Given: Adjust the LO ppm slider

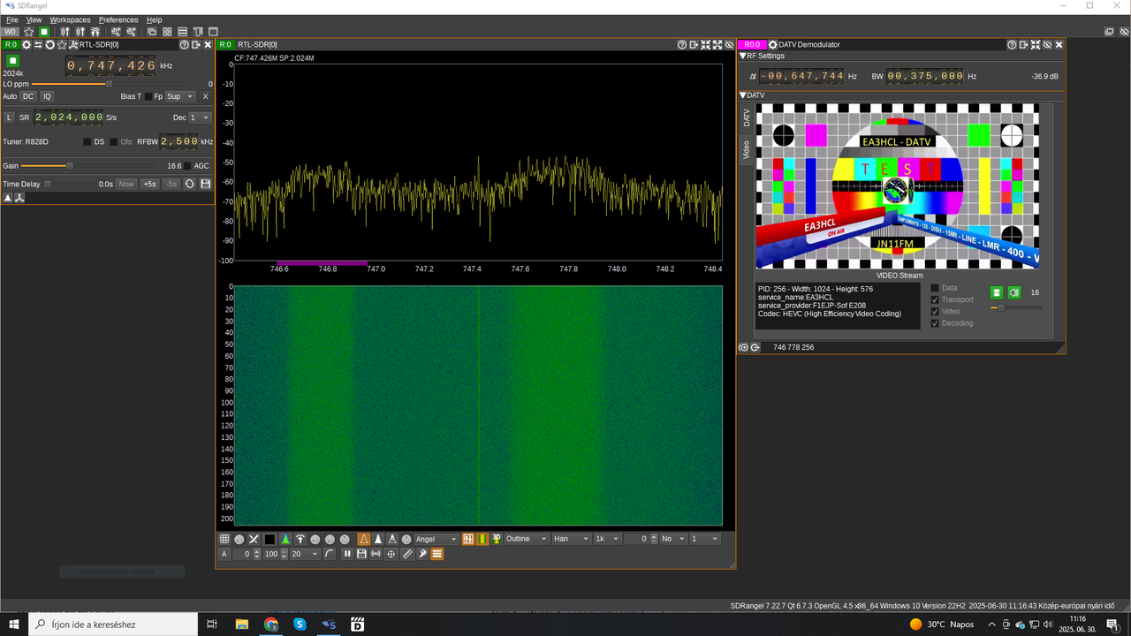Looking at the screenshot, I should coord(109,84).
